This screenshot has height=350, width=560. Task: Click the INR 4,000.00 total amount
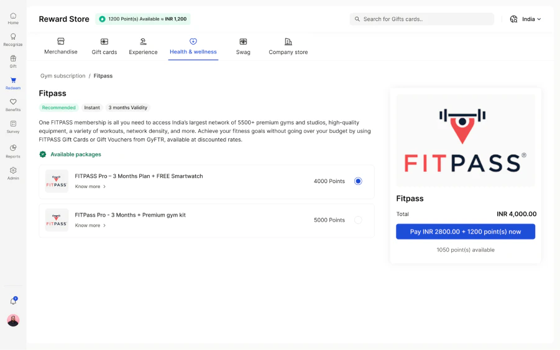click(x=516, y=214)
